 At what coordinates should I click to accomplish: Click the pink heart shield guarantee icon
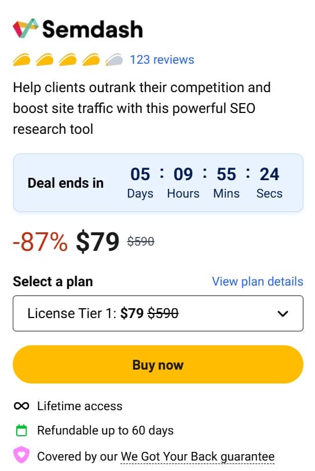(x=21, y=455)
